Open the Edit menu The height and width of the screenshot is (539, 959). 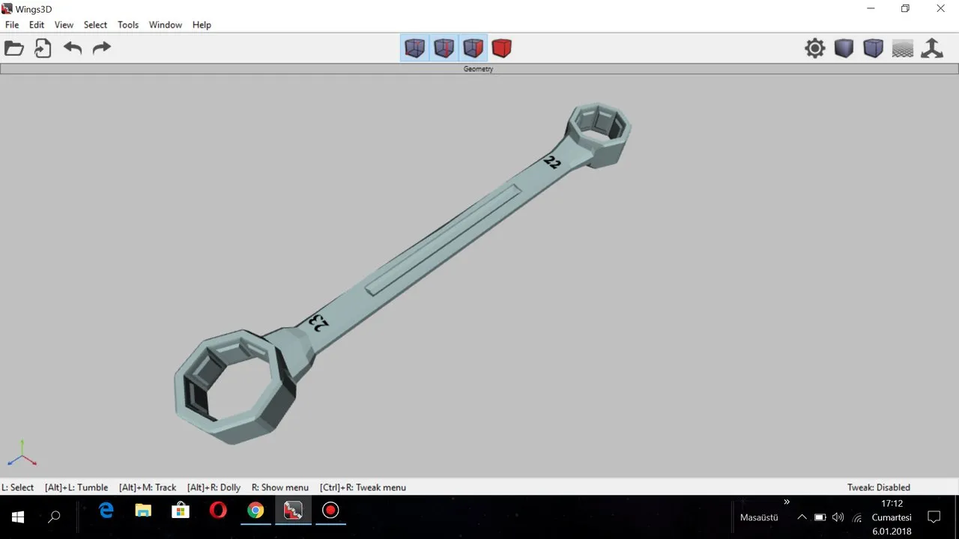tap(37, 25)
